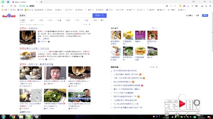Viewport: 213px width, 119px height.
Task: Switch to the 地图 map tab
Action: (86, 20)
